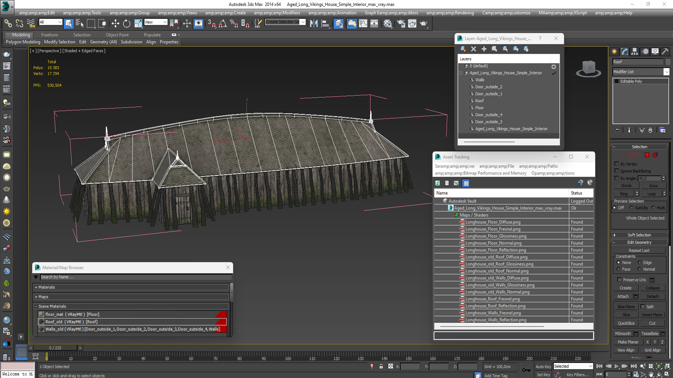Open the Curve Editor icon
This screenshot has width=673, height=378.
[x=363, y=23]
